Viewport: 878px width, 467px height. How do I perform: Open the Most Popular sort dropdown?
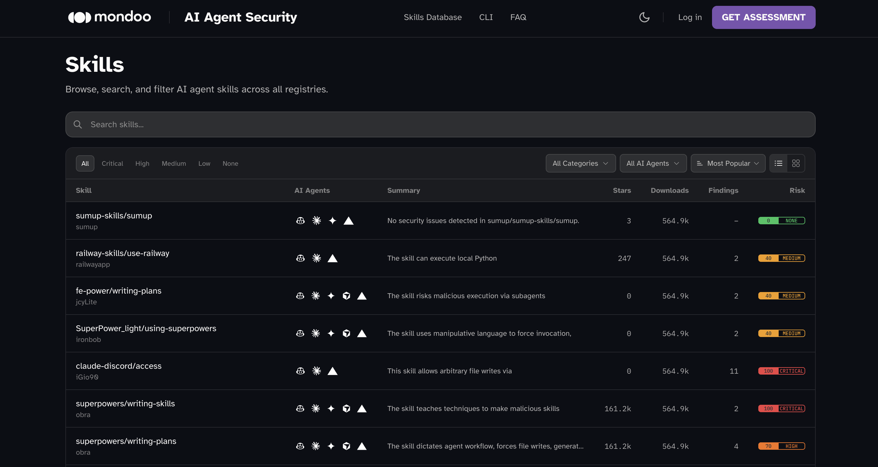[x=728, y=163]
